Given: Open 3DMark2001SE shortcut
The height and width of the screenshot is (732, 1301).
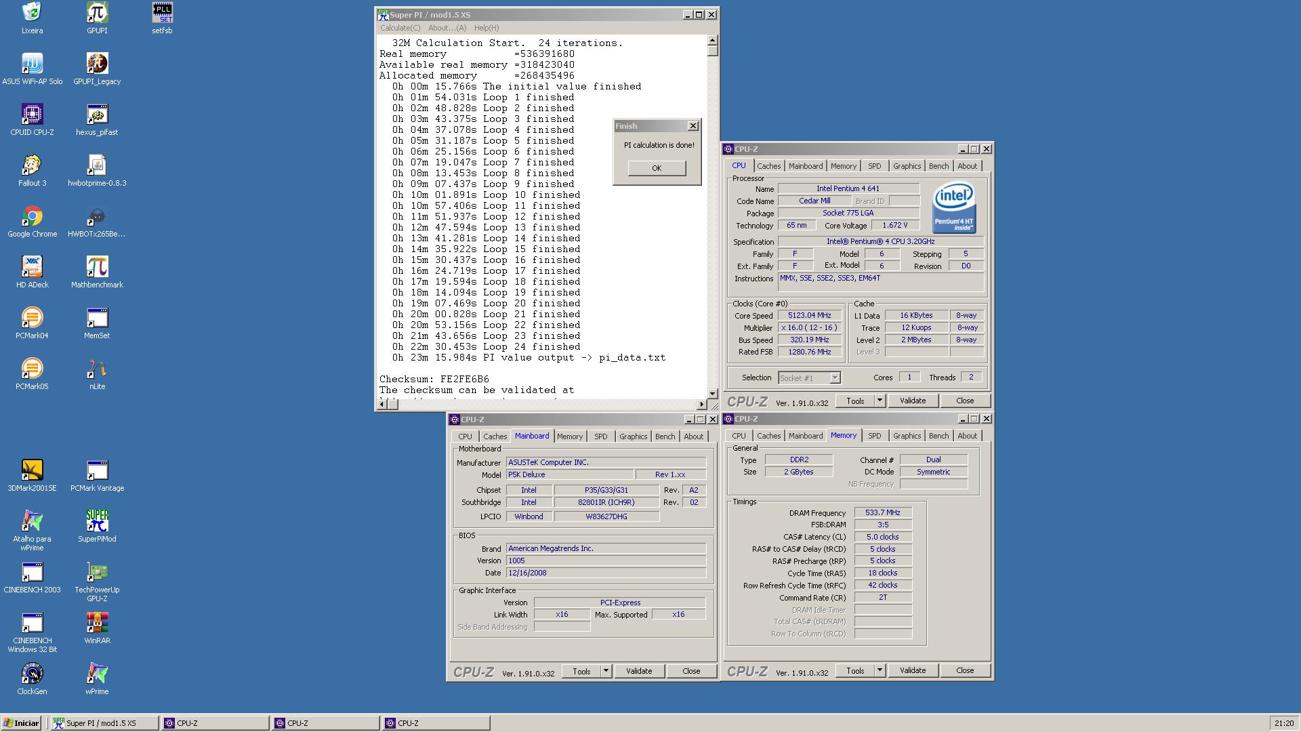Looking at the screenshot, I should 32,476.
